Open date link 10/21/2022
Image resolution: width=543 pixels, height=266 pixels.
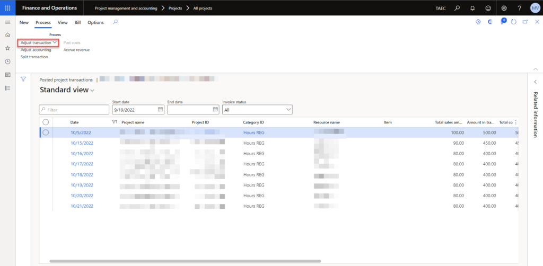coord(82,206)
